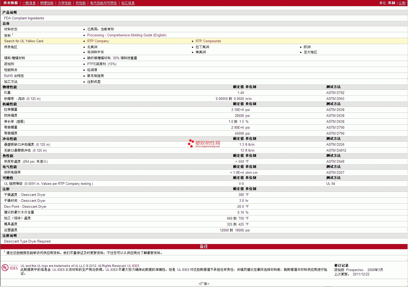The width and height of the screenshot is (408, 287).
Task: Click 轻润滑 feature text
Action: (x=92, y=70)
